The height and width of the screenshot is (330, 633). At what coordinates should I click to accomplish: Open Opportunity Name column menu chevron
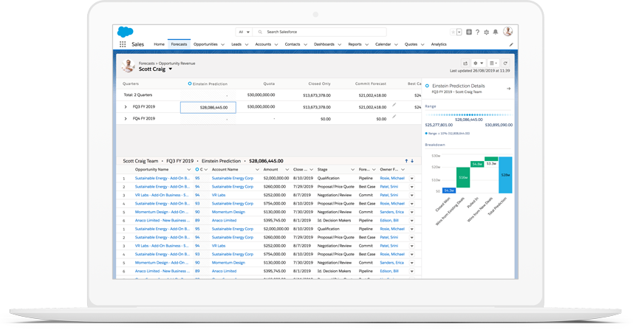pos(188,170)
